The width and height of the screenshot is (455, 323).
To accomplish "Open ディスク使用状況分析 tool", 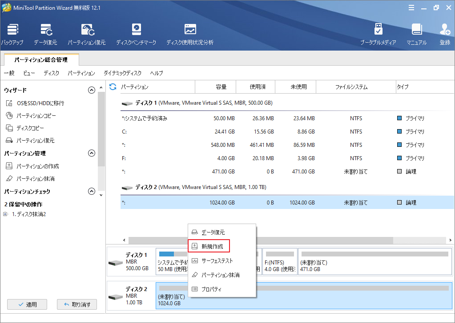I will 190,35.
